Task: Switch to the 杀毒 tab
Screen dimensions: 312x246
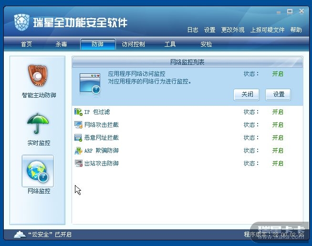Action: click(61, 44)
